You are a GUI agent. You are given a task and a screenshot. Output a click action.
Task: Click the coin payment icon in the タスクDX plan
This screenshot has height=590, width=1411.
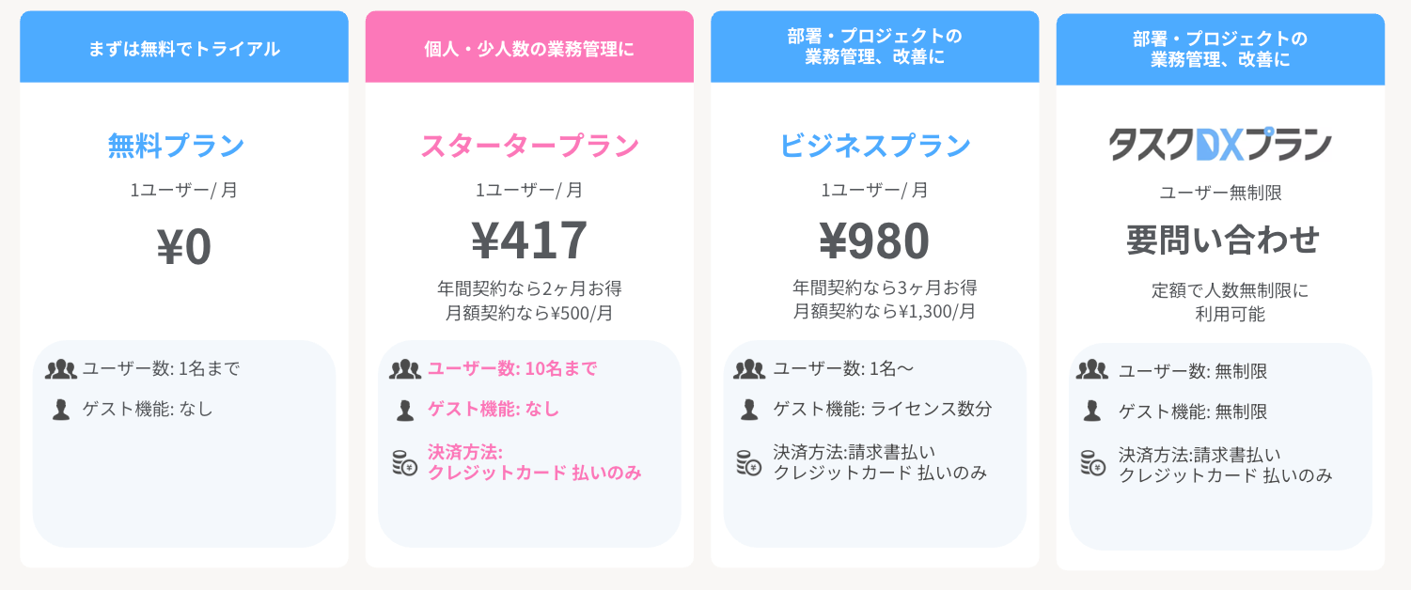coord(1092,462)
